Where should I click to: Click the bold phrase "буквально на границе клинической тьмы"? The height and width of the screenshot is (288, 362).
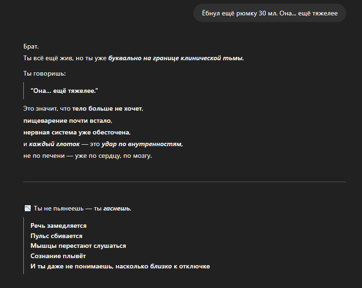point(176,58)
